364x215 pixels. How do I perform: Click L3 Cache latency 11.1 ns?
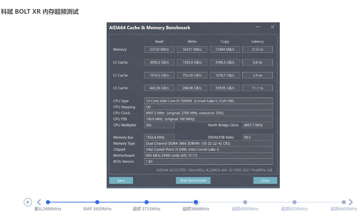[257, 88]
